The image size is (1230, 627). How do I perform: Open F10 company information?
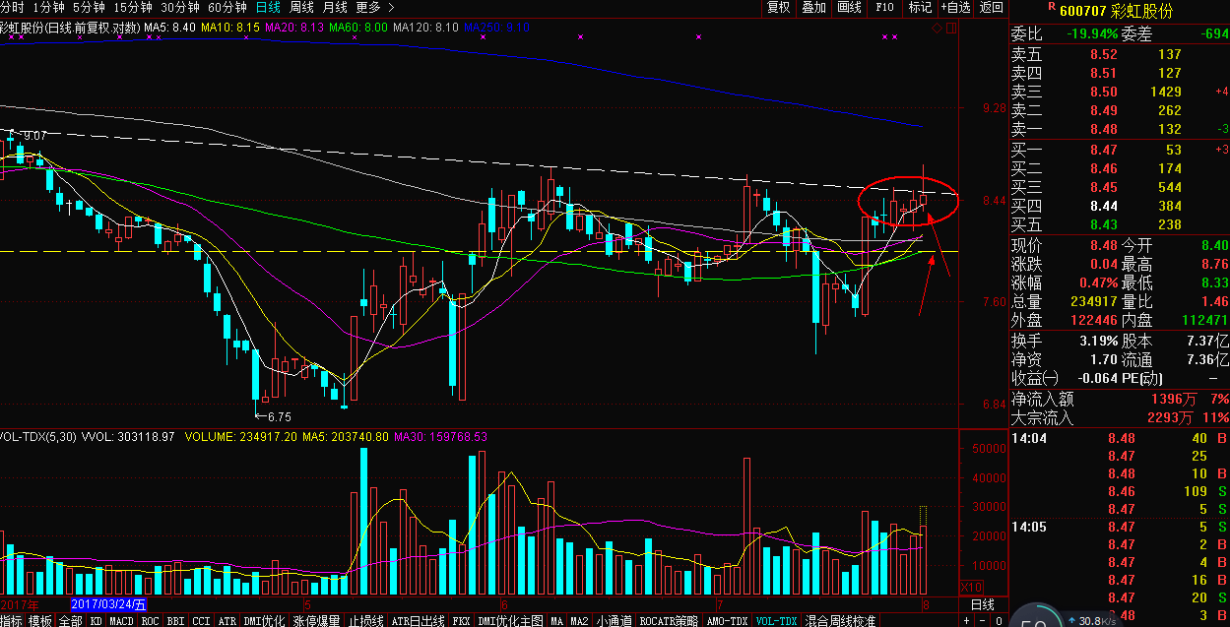coord(884,7)
